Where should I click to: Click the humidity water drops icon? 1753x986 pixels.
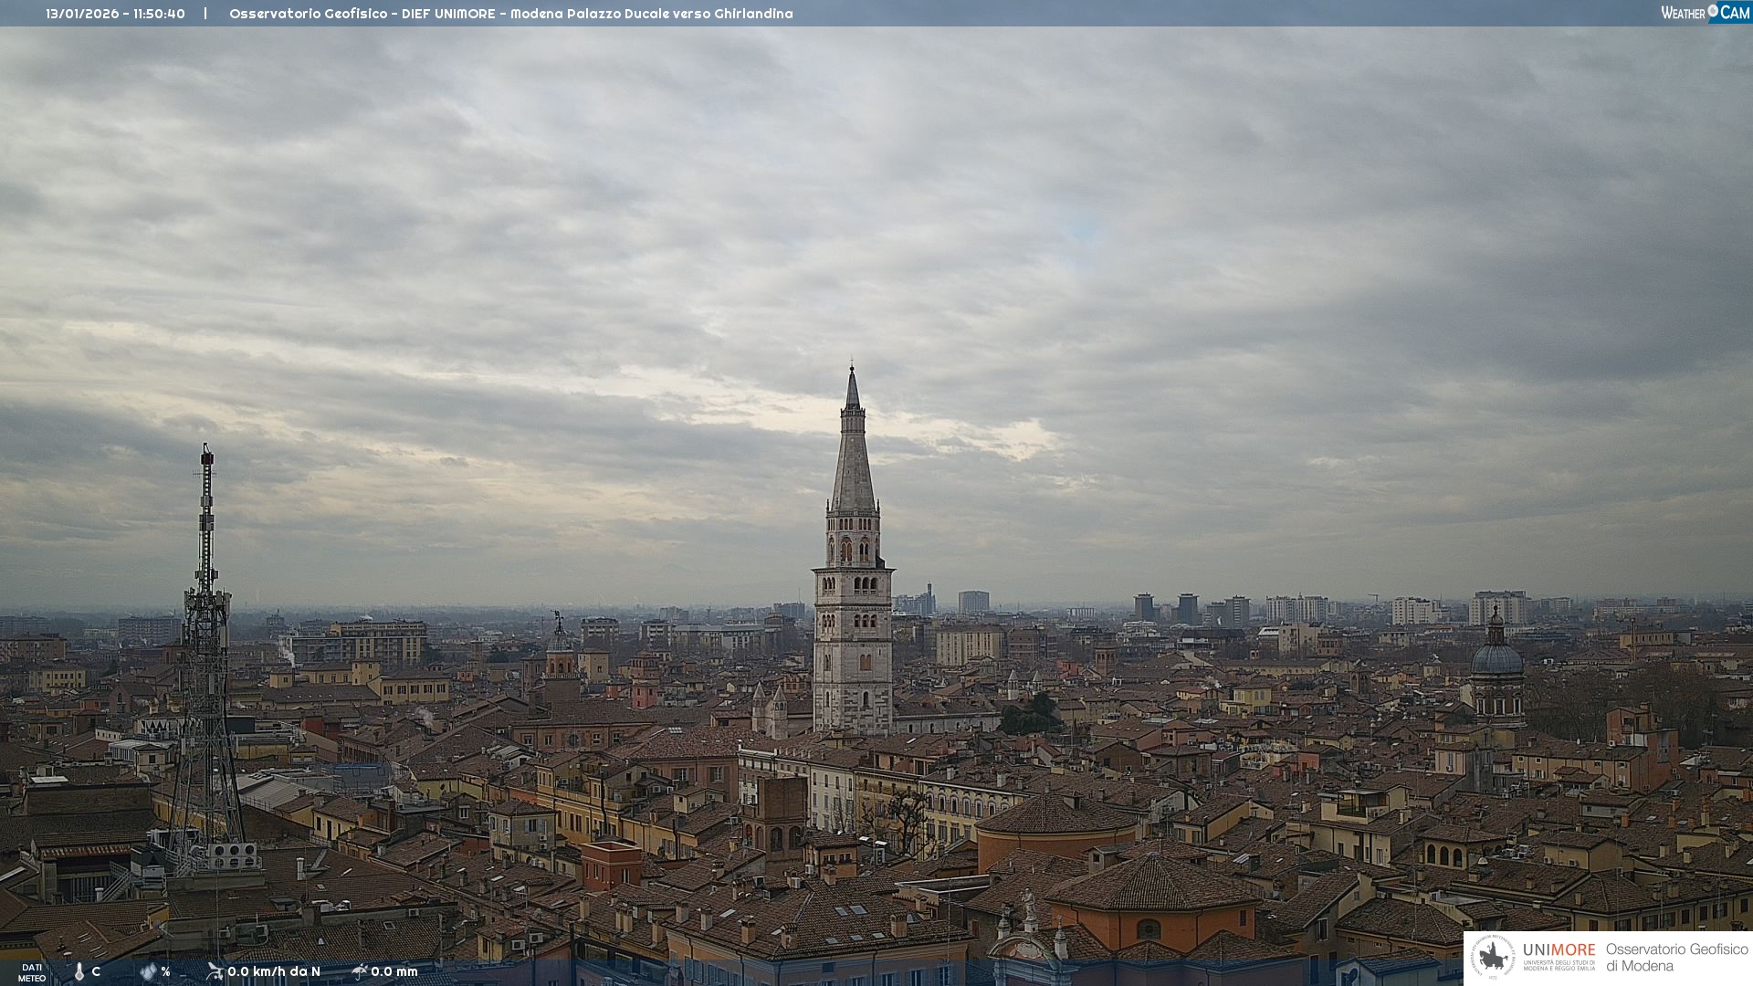pos(148,971)
